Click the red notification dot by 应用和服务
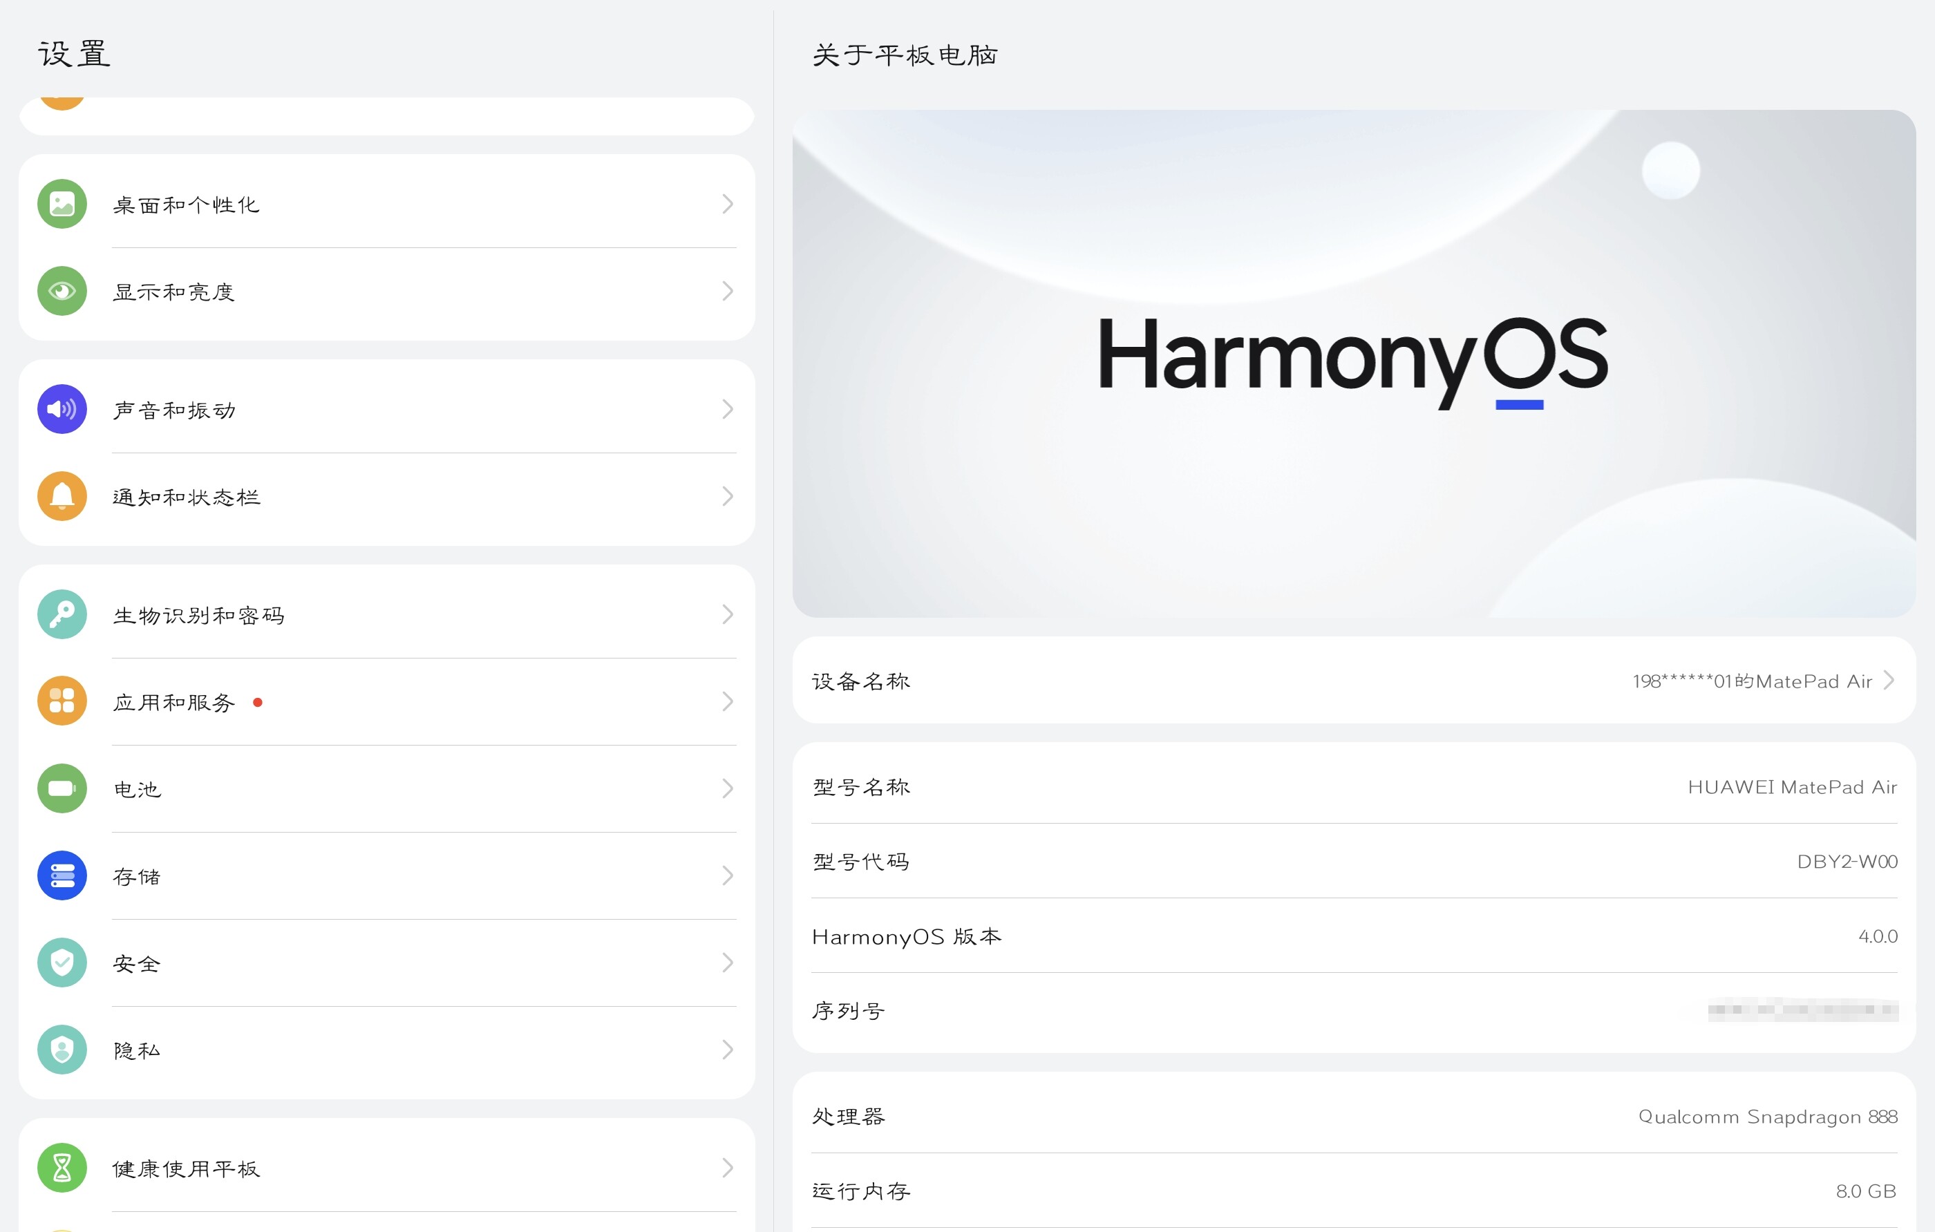 pos(257,701)
